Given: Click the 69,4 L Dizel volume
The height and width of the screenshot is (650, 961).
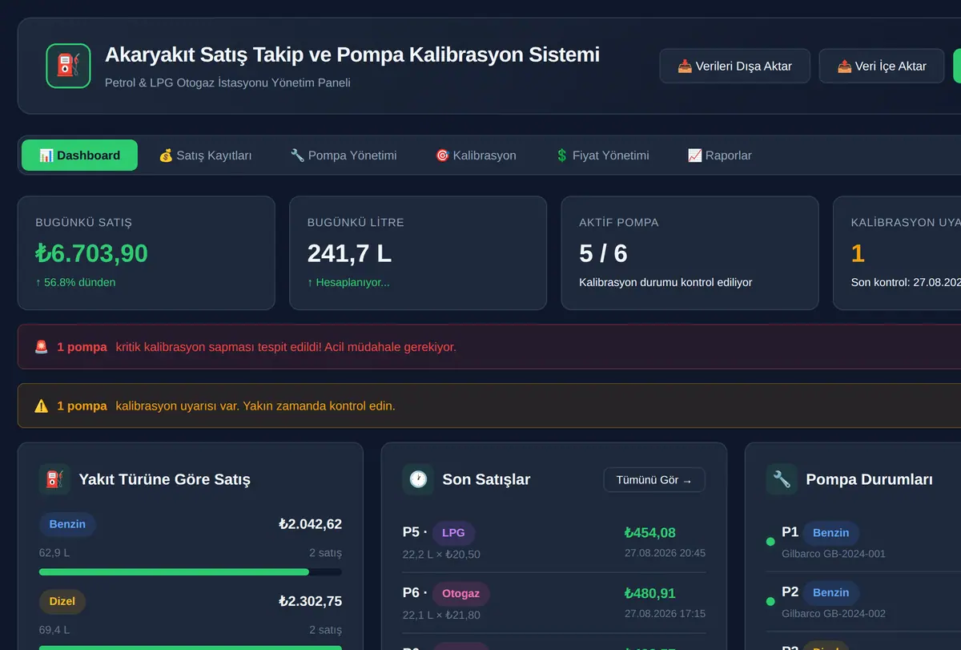Looking at the screenshot, I should [54, 630].
